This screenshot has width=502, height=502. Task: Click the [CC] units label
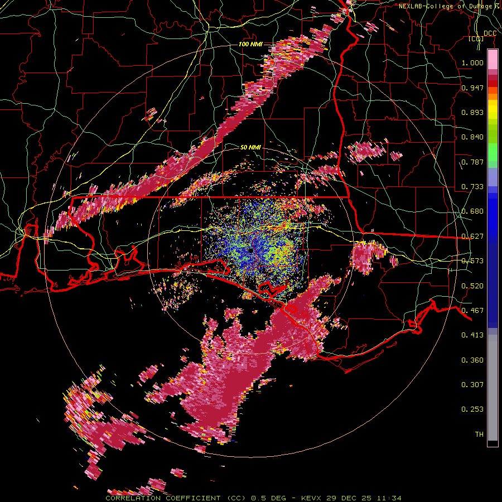(476, 38)
